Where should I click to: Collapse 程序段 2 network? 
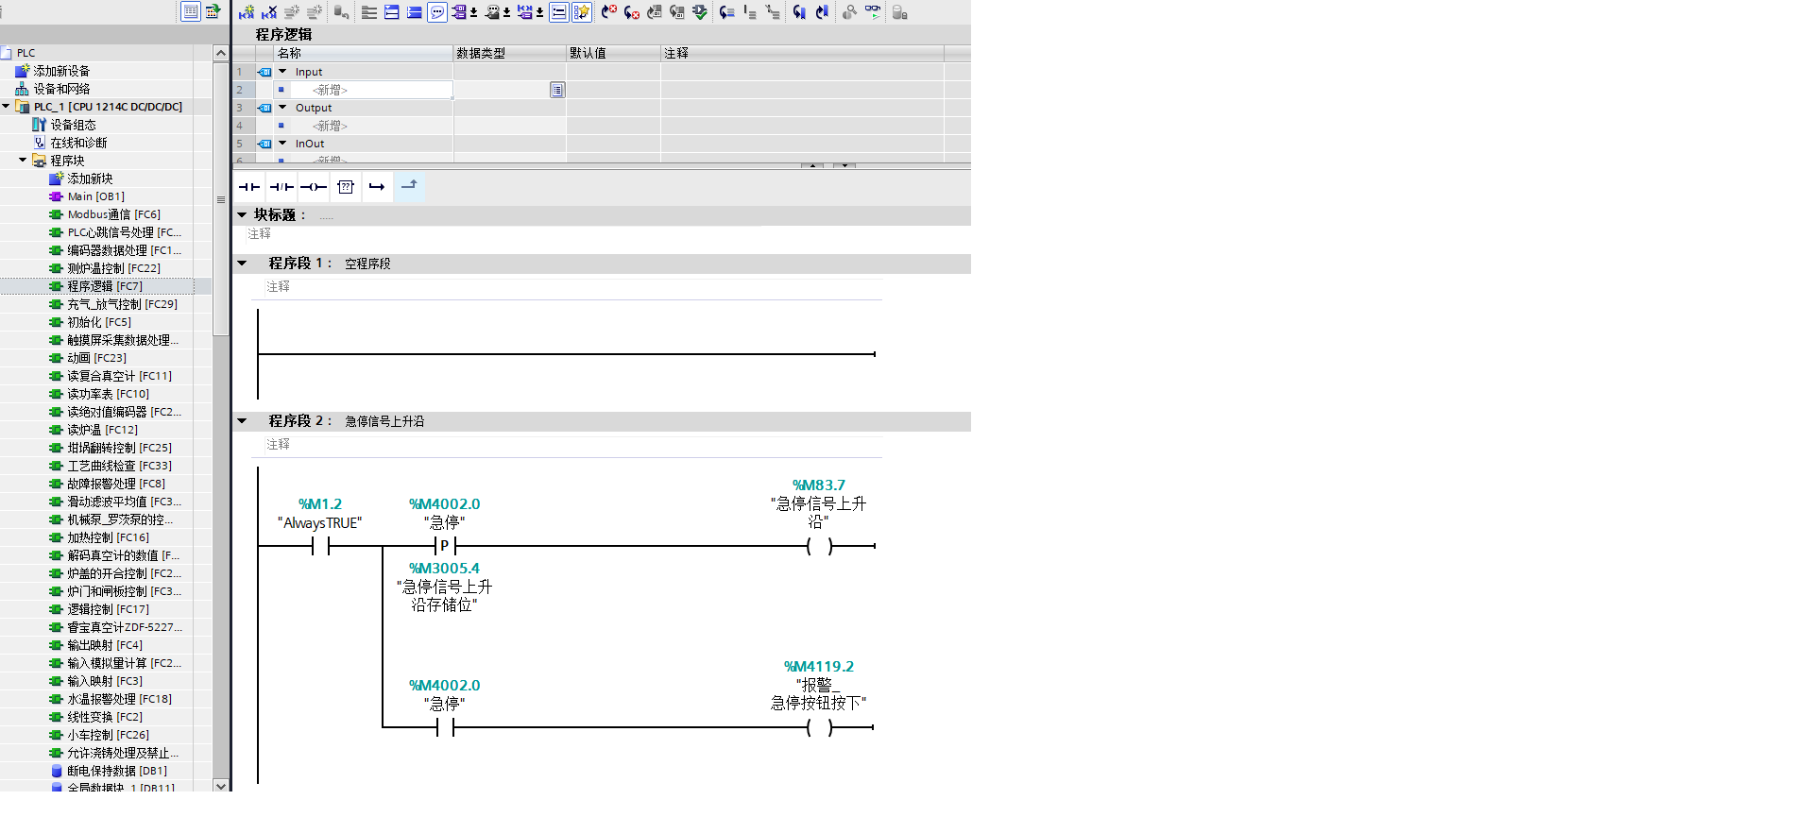243,421
